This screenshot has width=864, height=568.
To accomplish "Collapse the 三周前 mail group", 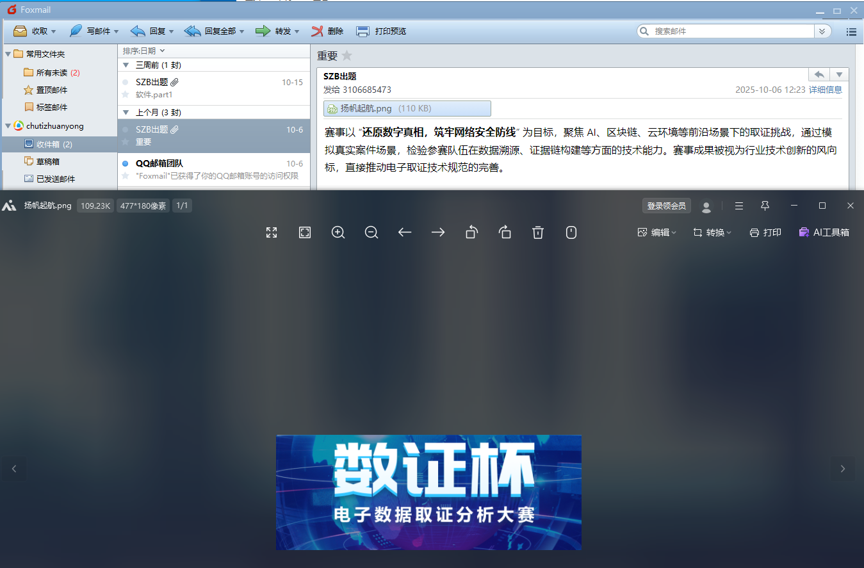I will (126, 65).
